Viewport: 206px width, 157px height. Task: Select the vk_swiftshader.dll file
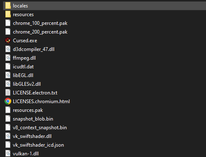pos(32,136)
